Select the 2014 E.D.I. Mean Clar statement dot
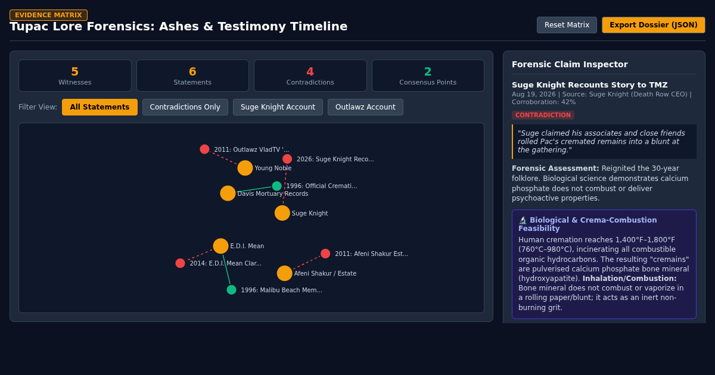The image size is (715, 375). pos(180,263)
